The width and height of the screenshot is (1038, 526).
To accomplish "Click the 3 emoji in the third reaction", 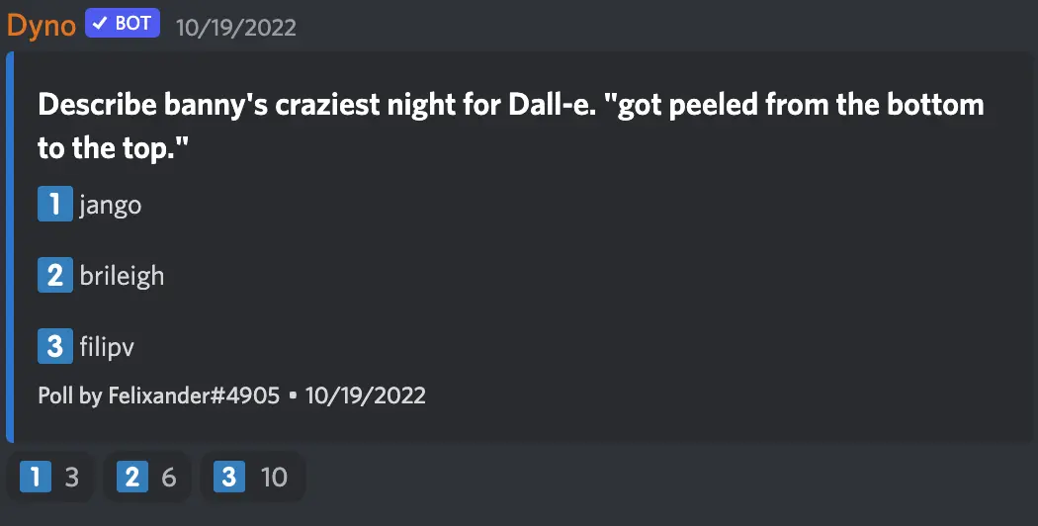I will tap(228, 478).
